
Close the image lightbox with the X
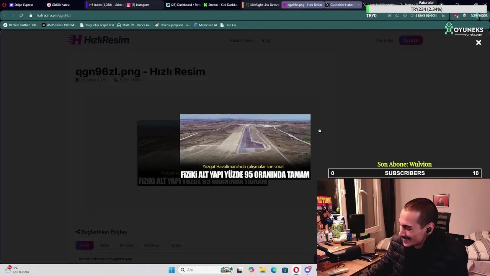pos(479,43)
